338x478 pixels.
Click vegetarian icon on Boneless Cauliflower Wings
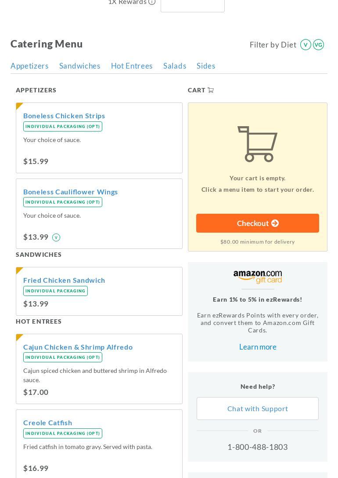click(x=56, y=237)
